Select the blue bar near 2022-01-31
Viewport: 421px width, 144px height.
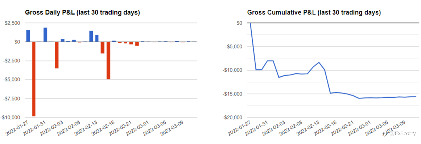(45, 35)
